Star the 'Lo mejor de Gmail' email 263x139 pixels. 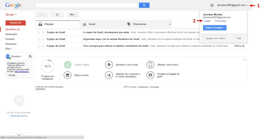[x=43, y=32]
